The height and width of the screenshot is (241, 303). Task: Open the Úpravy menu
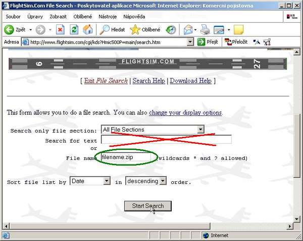[x=35, y=17]
